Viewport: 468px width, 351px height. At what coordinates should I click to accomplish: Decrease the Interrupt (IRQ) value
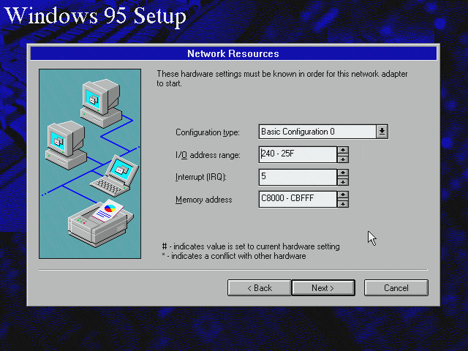coord(343,181)
